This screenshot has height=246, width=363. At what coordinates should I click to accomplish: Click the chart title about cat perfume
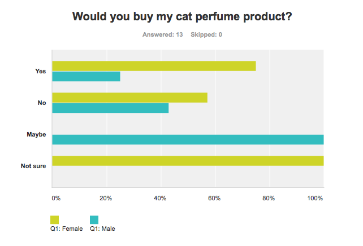(182, 17)
